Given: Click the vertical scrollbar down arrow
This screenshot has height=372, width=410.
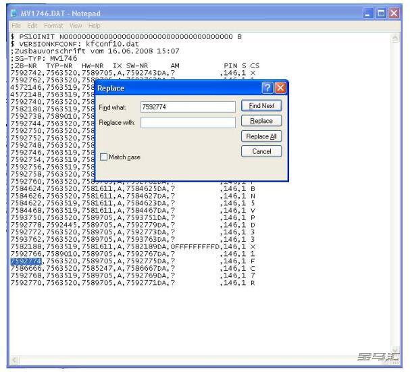Looking at the screenshot, I should (395, 350).
